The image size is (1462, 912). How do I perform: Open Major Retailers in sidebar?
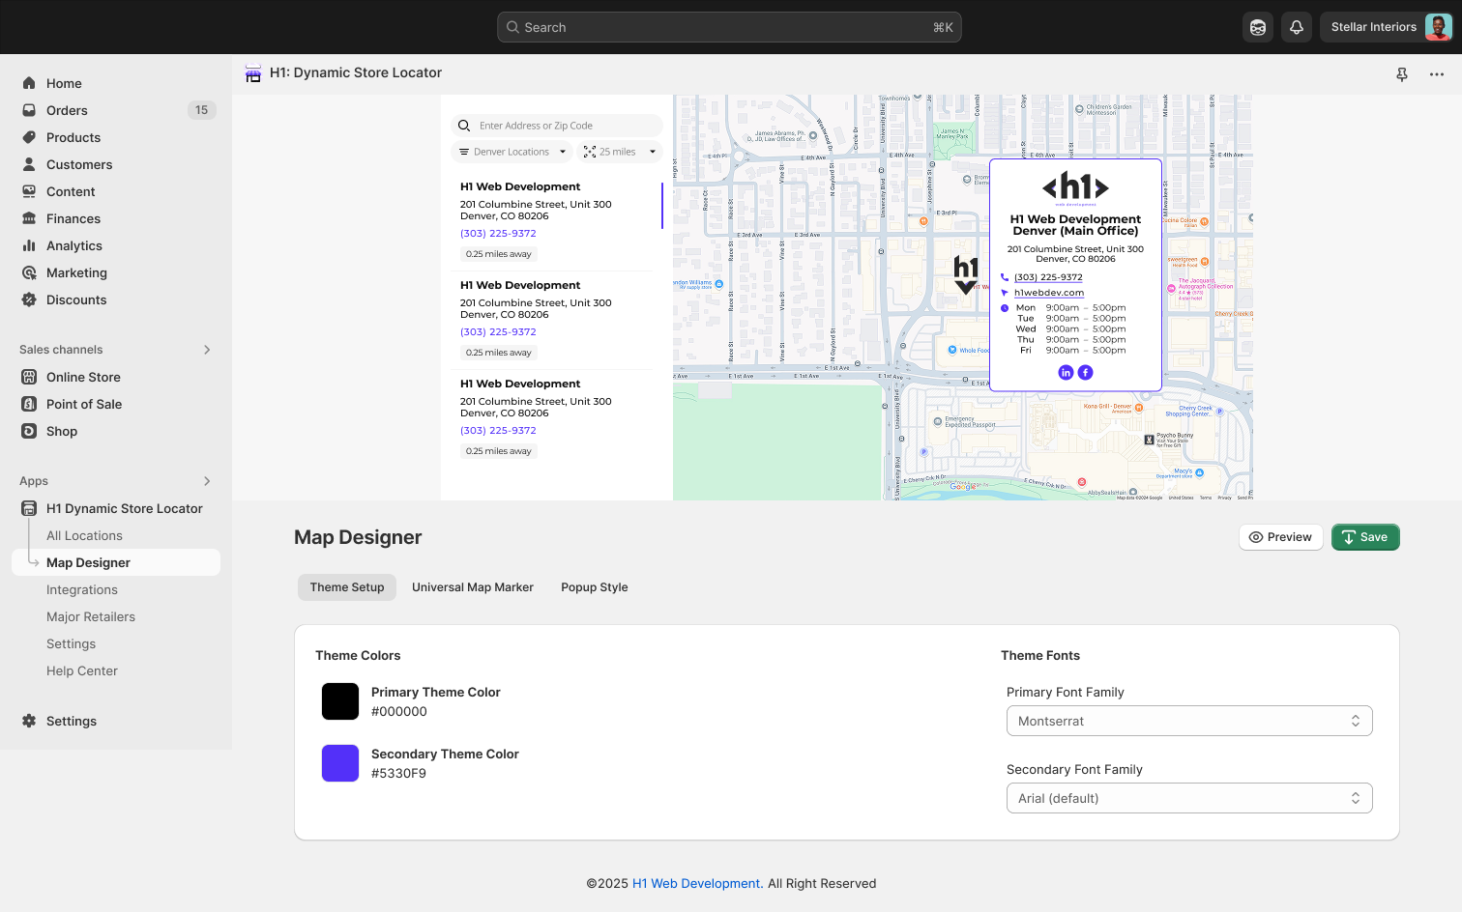(91, 616)
